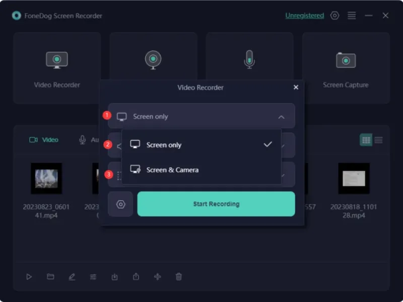Viewport: 403px width, 302px height.
Task: Open thumbnail of 20230818_110128.mp4
Action: pos(354,178)
